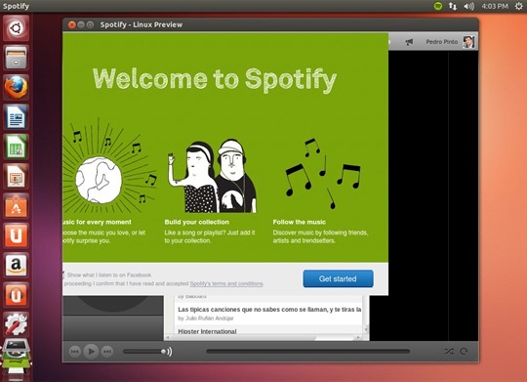
Task: Click the Welcome to Spotify title
Action: click(215, 79)
